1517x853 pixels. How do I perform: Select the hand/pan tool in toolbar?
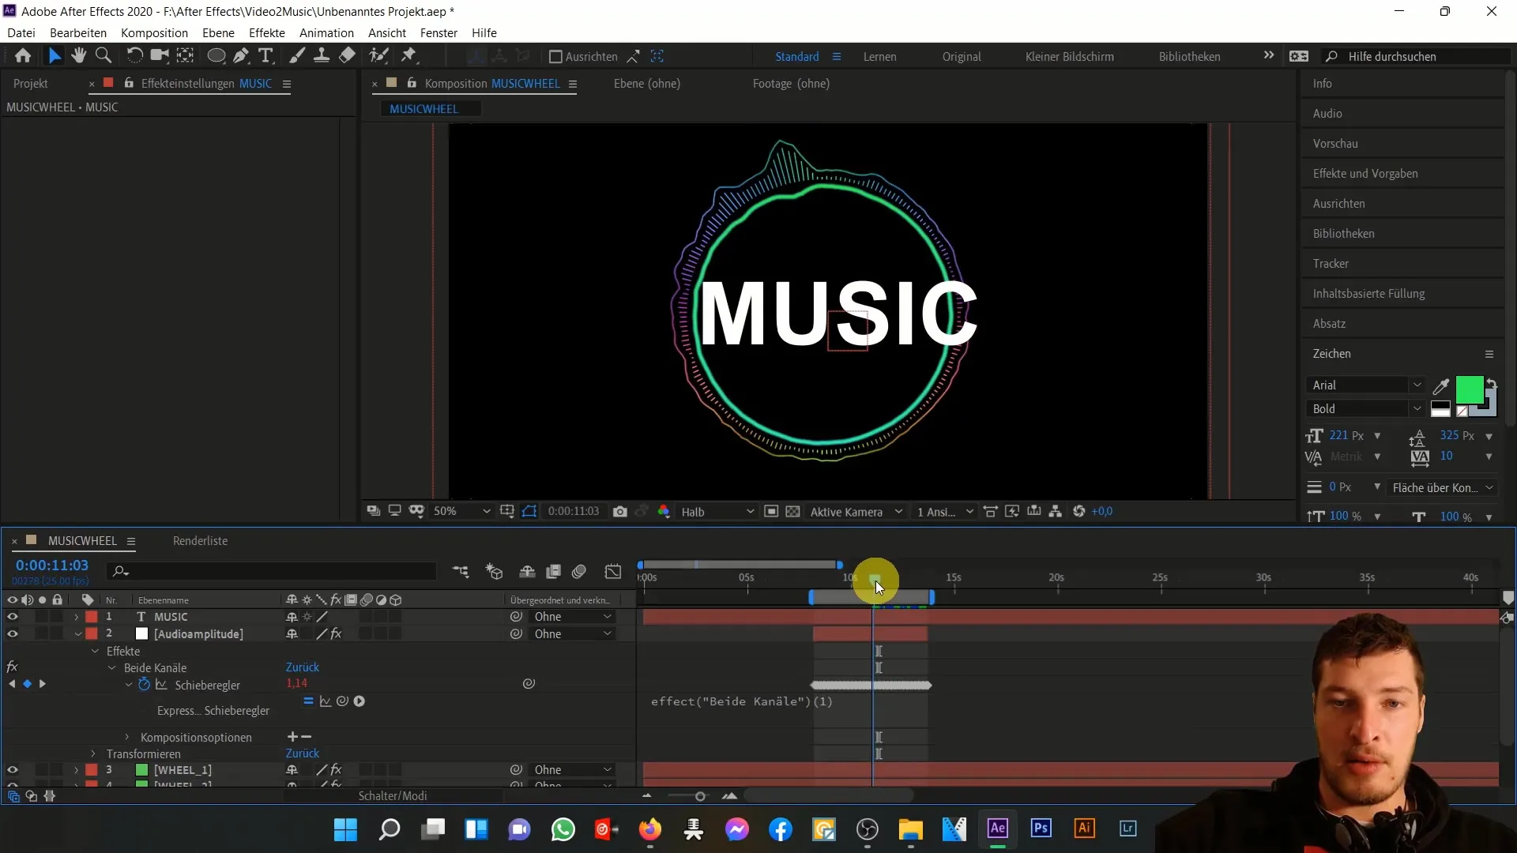[x=78, y=56]
